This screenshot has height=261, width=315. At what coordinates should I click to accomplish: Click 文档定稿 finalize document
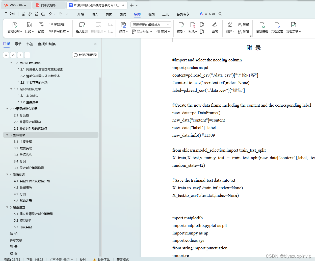pyautogui.click(x=293, y=28)
